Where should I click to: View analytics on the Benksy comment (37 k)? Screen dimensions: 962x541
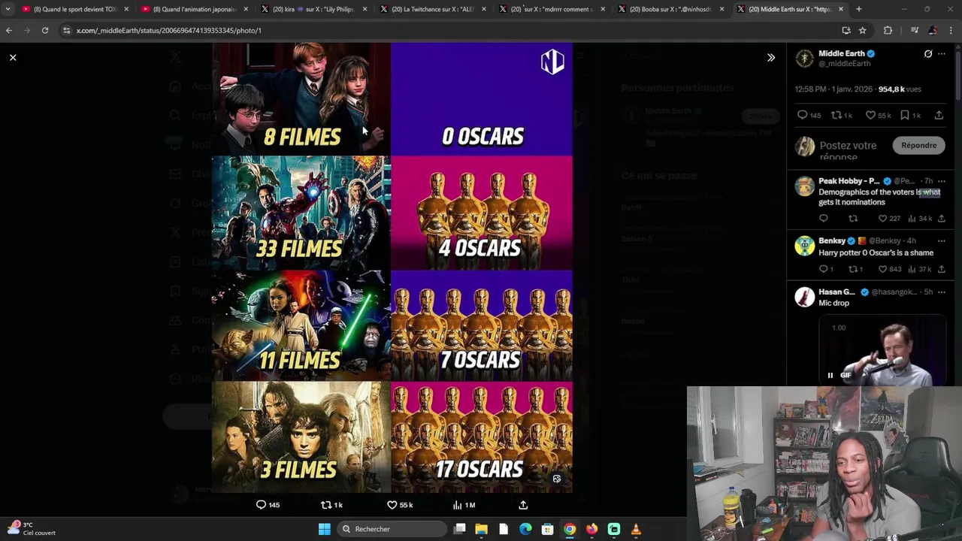pos(912,269)
